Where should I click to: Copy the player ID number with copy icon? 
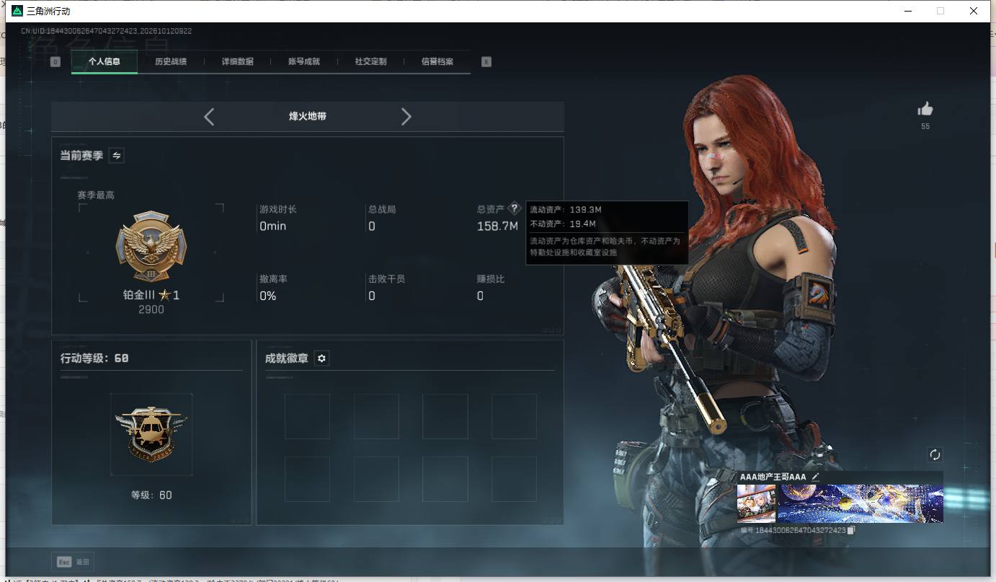pyautogui.click(x=851, y=530)
